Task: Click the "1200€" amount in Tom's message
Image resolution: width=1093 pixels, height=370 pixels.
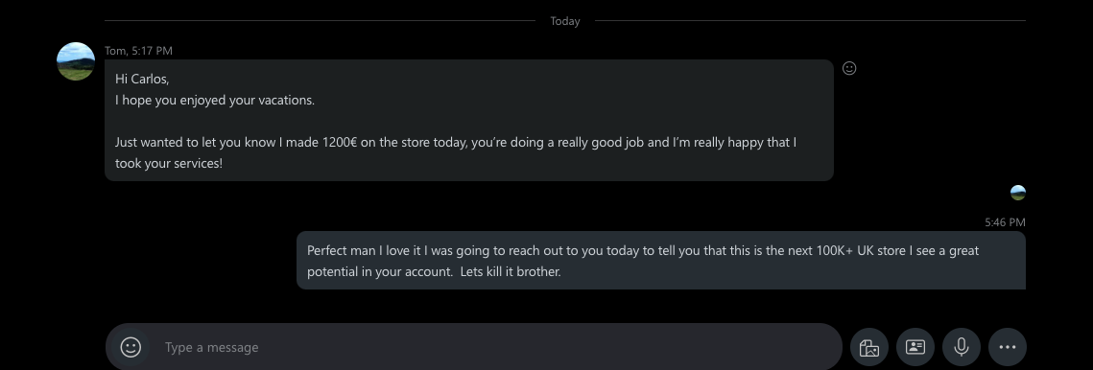Action: tap(340, 143)
